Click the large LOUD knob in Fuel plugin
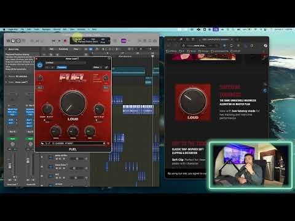Screen dimensions: 295x221 (73, 103)
